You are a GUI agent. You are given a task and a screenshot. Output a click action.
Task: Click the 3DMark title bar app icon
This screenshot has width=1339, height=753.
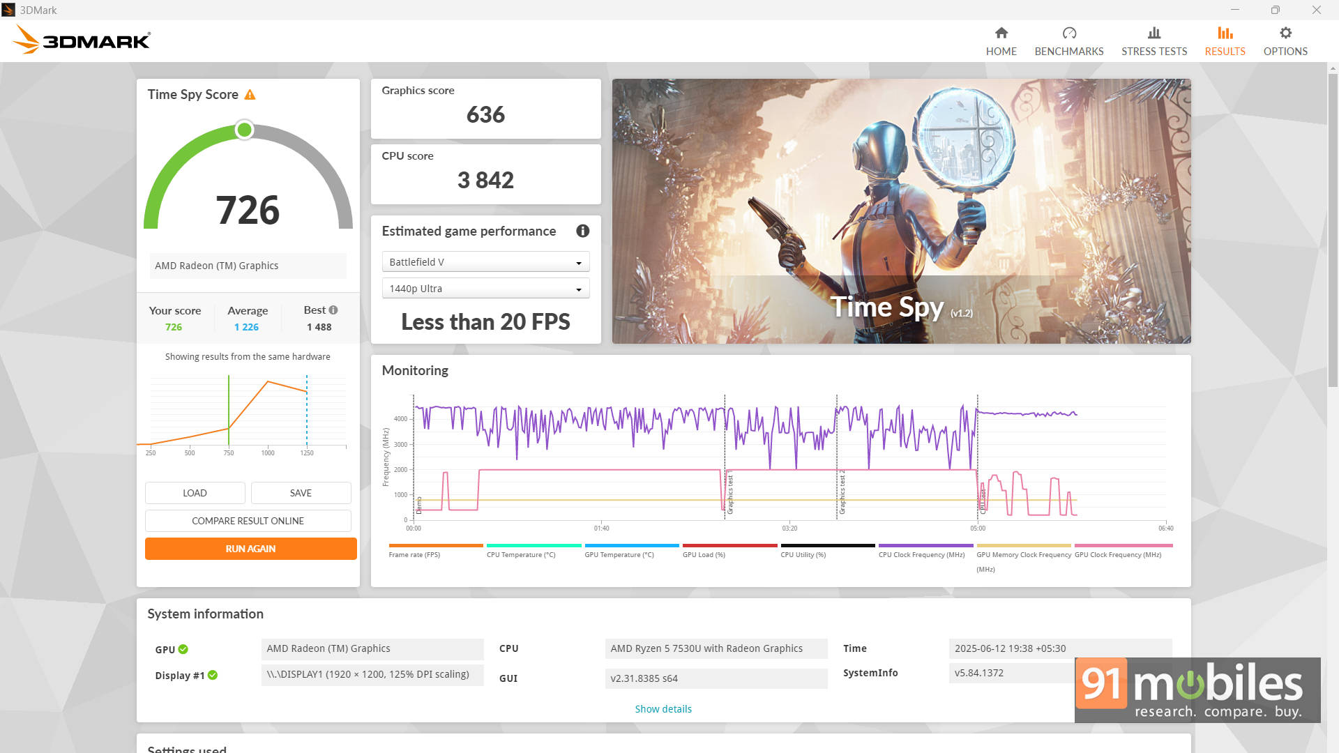click(x=8, y=10)
